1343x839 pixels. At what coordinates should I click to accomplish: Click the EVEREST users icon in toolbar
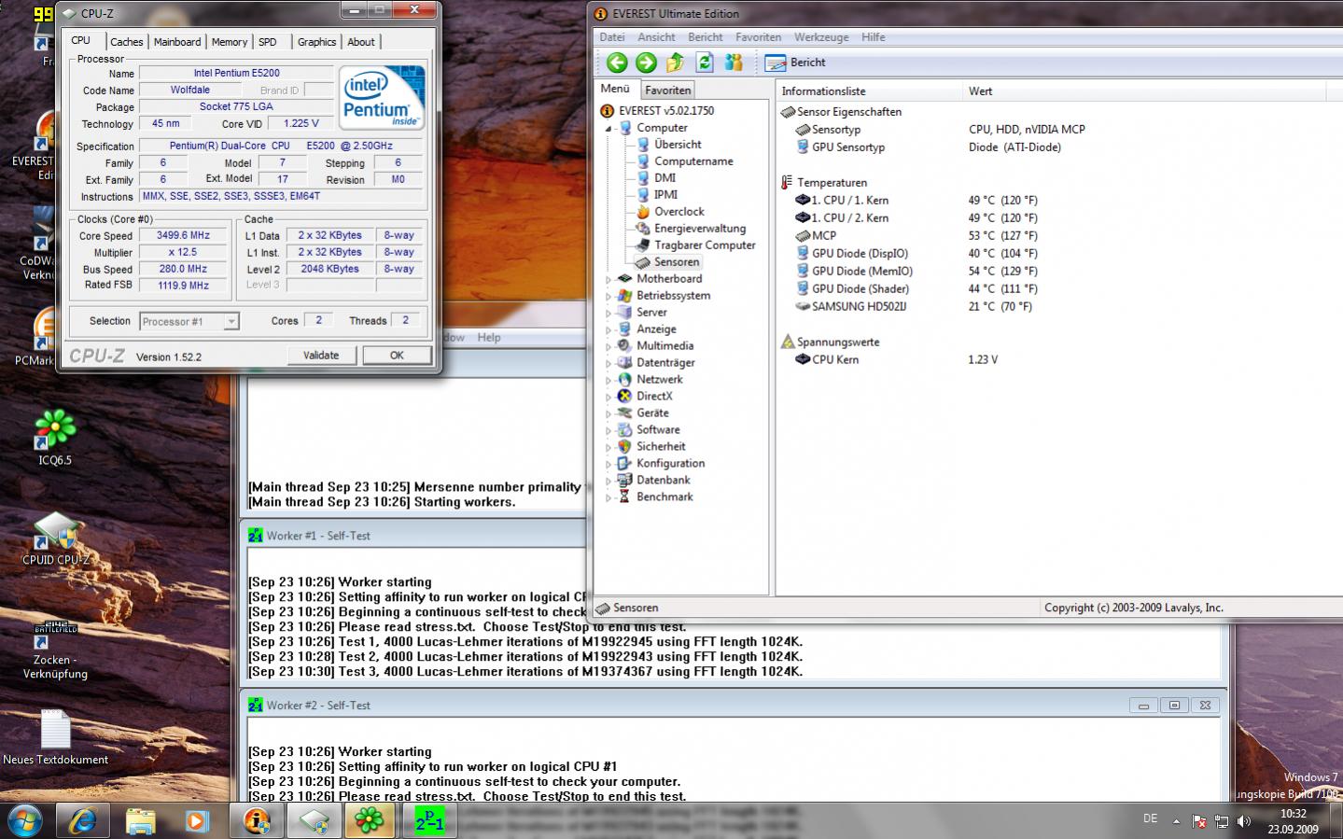(x=734, y=63)
